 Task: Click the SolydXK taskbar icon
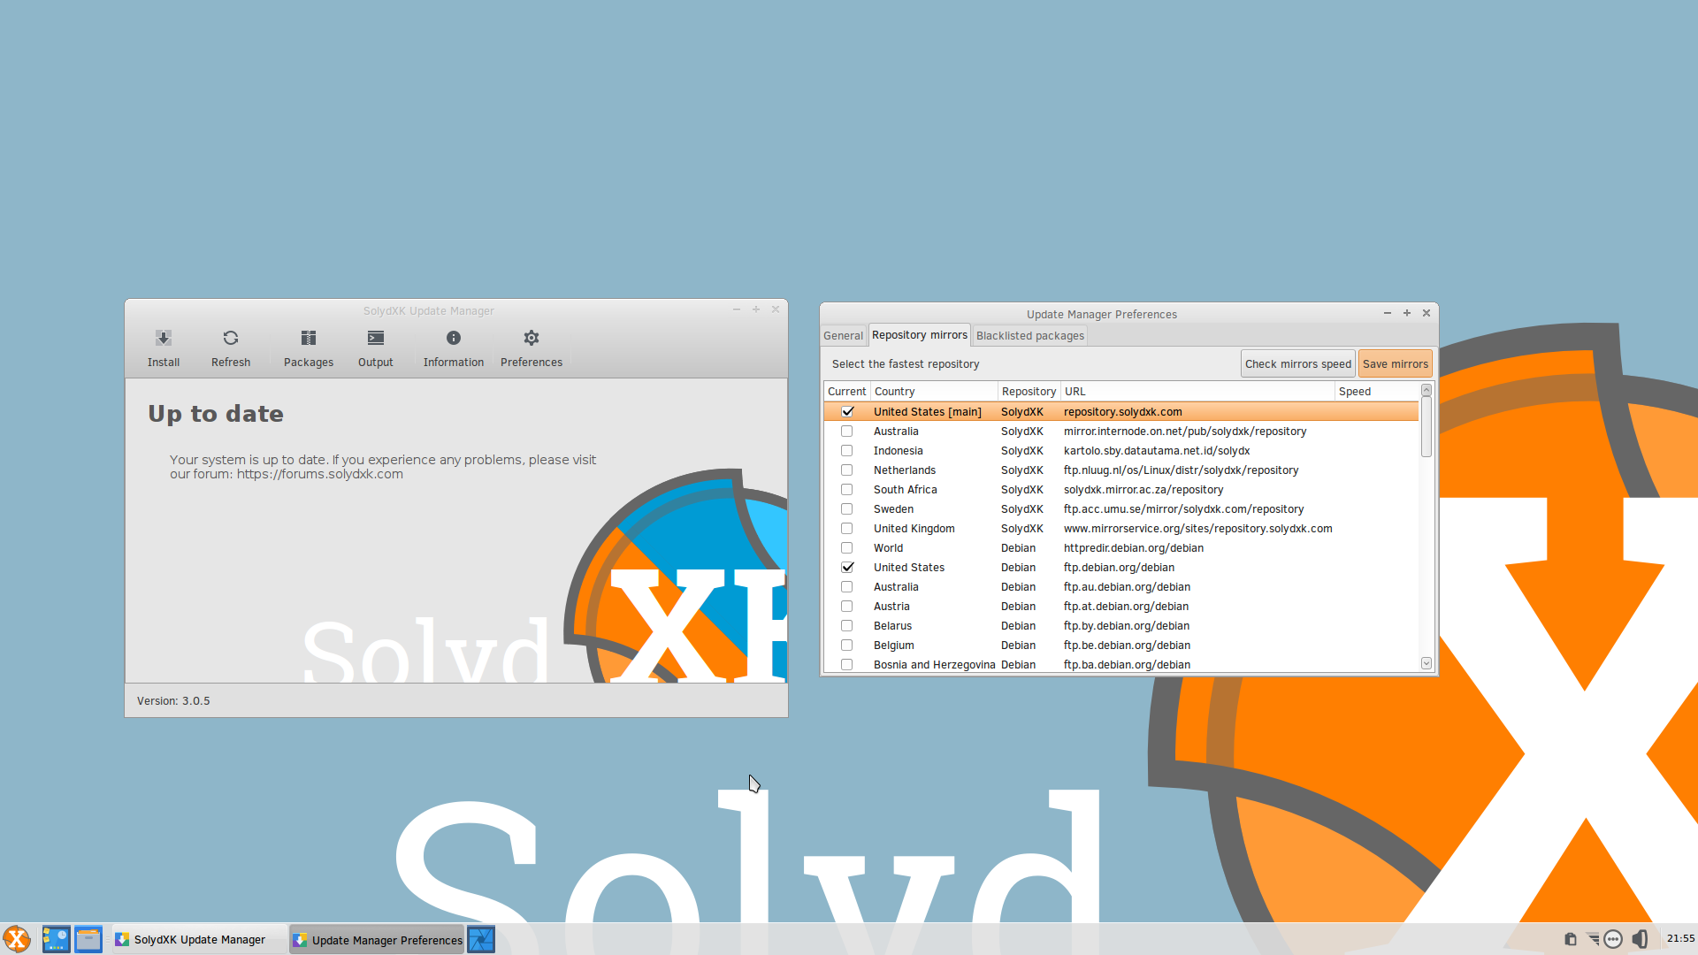click(16, 940)
